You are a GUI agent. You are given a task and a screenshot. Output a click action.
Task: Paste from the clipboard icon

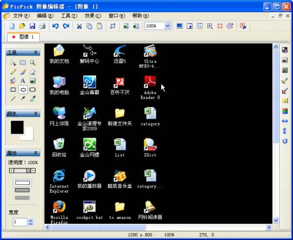coord(100,26)
